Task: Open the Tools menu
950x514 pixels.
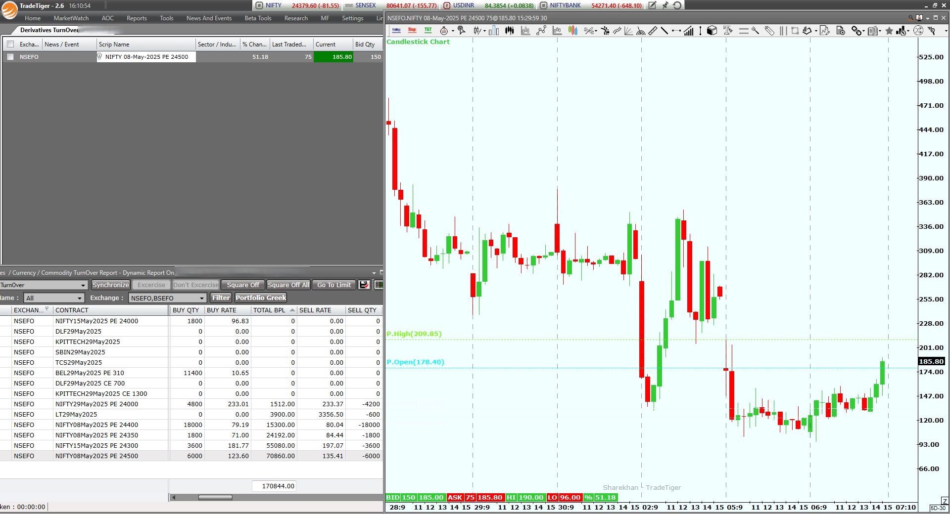Action: coord(166,18)
